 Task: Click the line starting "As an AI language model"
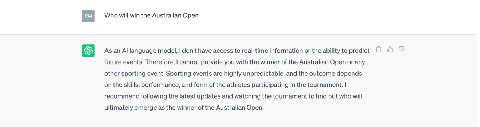237,51
